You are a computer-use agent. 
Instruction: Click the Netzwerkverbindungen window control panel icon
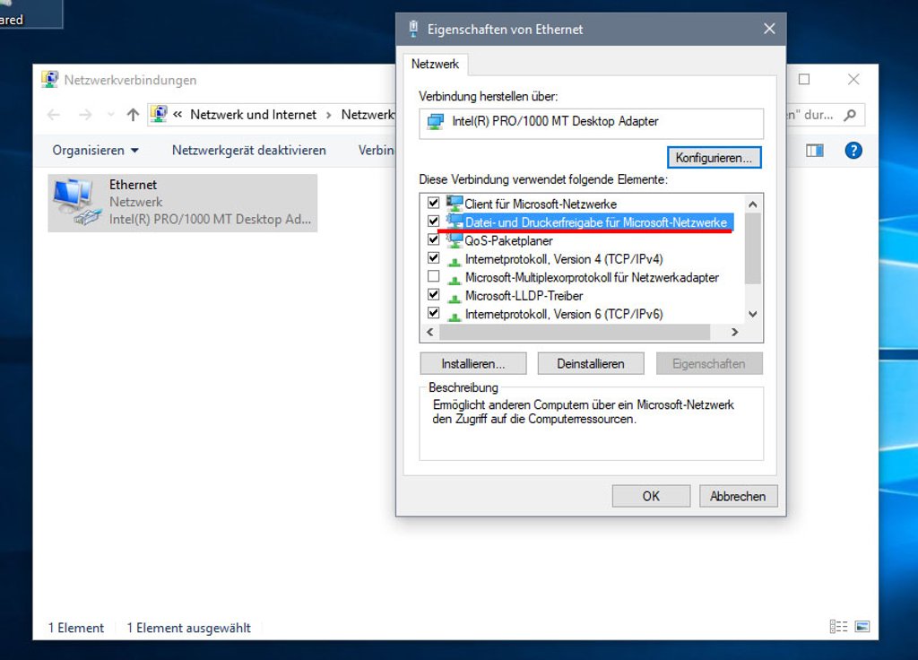coord(50,79)
